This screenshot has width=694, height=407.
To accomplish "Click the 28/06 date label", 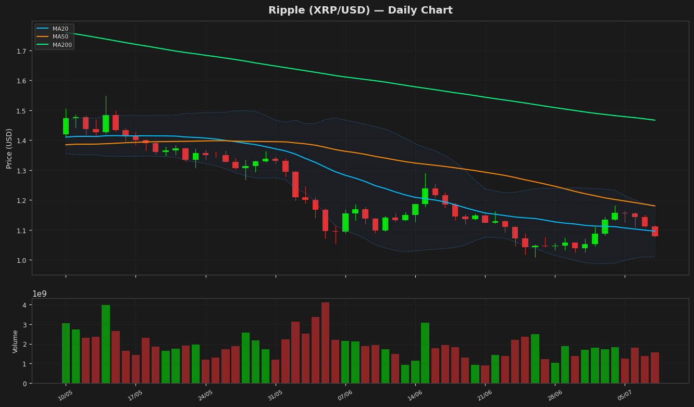I will [555, 396].
